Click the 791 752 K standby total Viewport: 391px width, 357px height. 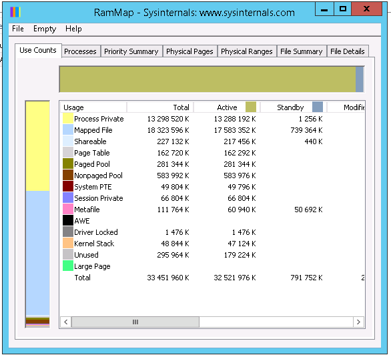(306, 278)
